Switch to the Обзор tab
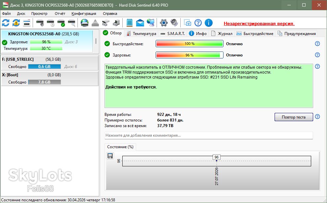 tap(113, 33)
